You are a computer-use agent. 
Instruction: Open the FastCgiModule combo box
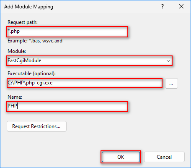(x=89, y=61)
